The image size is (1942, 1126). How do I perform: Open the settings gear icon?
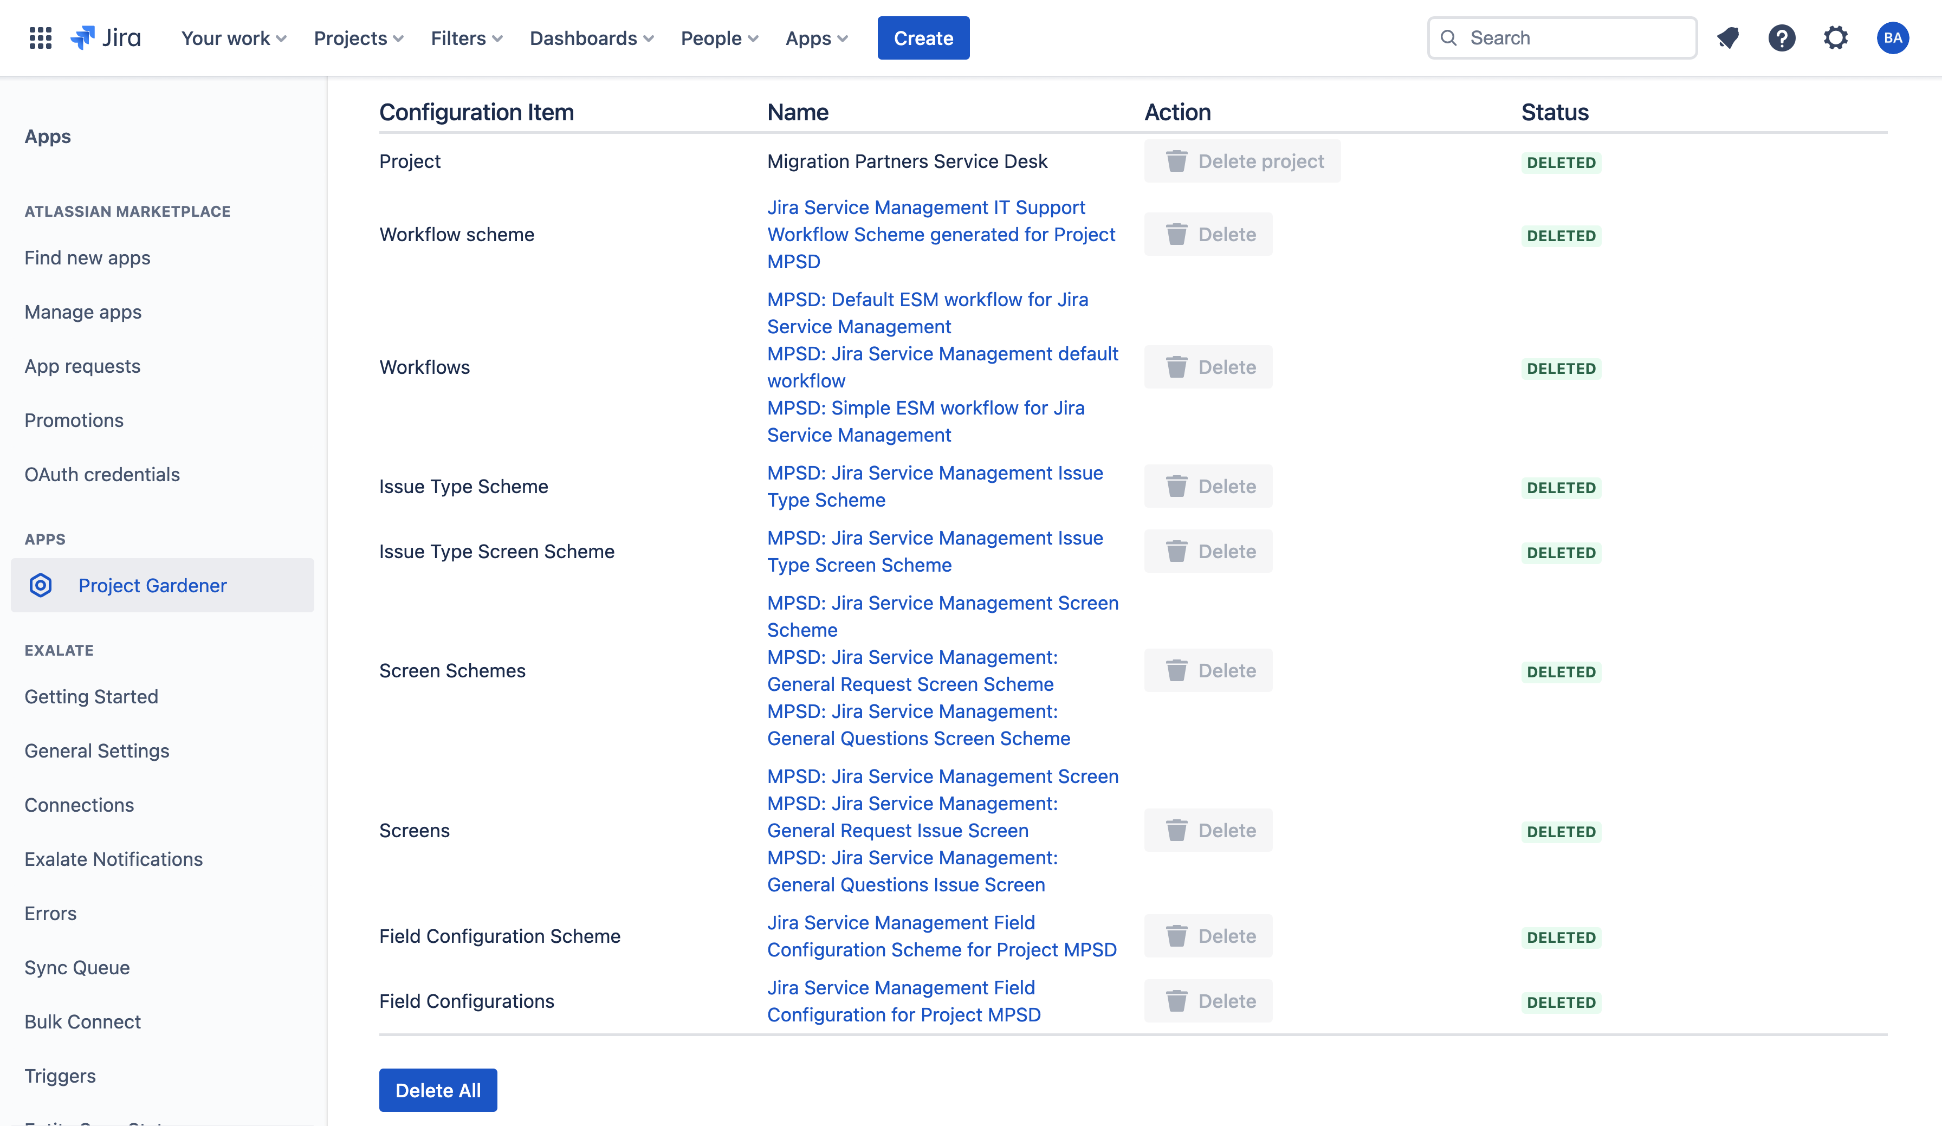pos(1836,38)
